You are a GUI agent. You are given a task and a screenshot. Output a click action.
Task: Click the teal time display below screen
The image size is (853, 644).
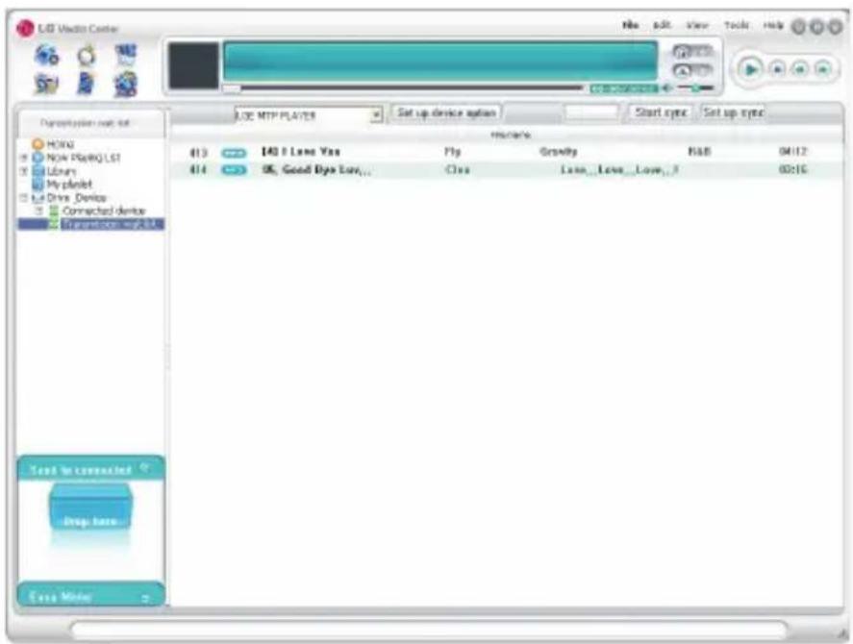pos(624,88)
